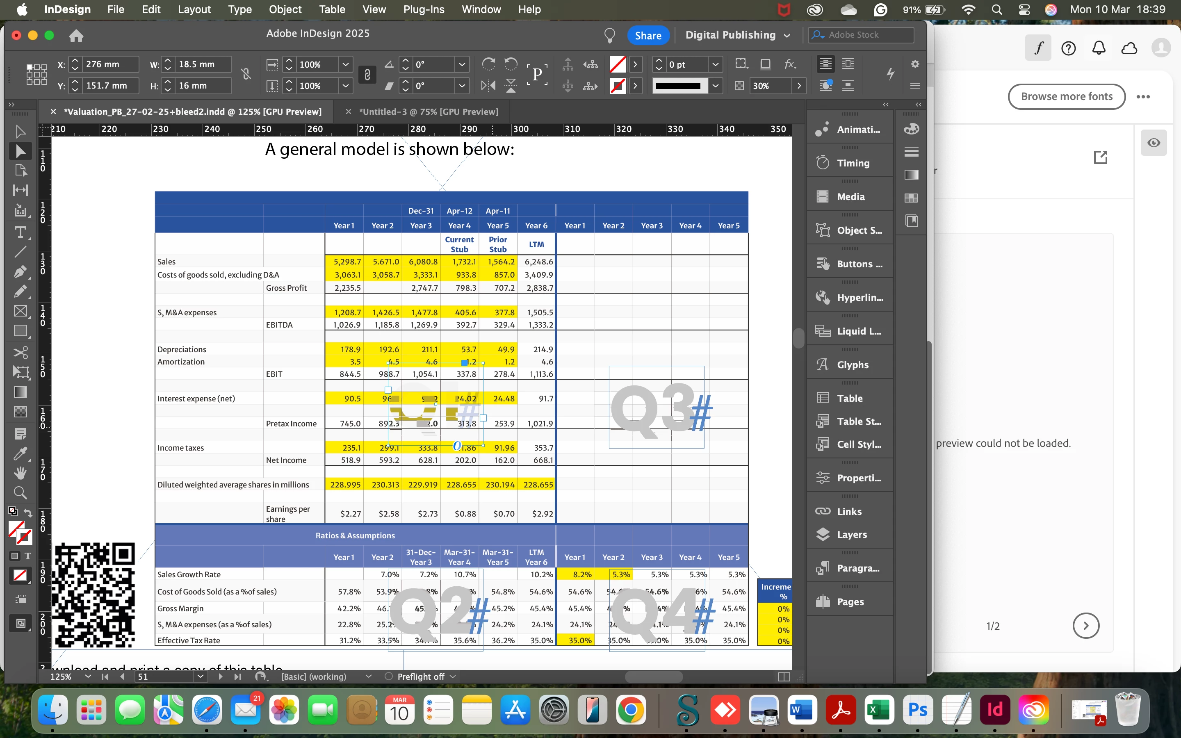Open the Table menu
1181x738 pixels.
coord(332,9)
